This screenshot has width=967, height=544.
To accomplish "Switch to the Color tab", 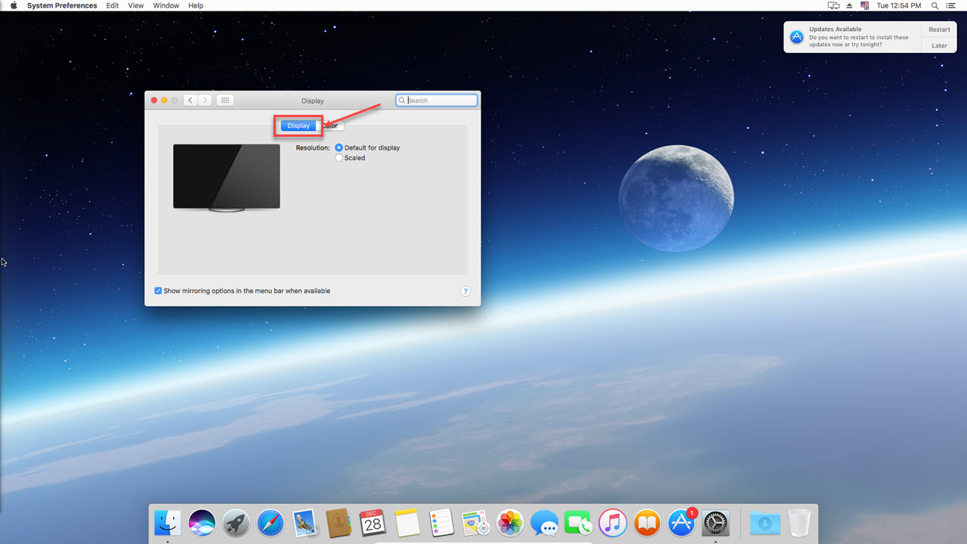I will coord(330,125).
